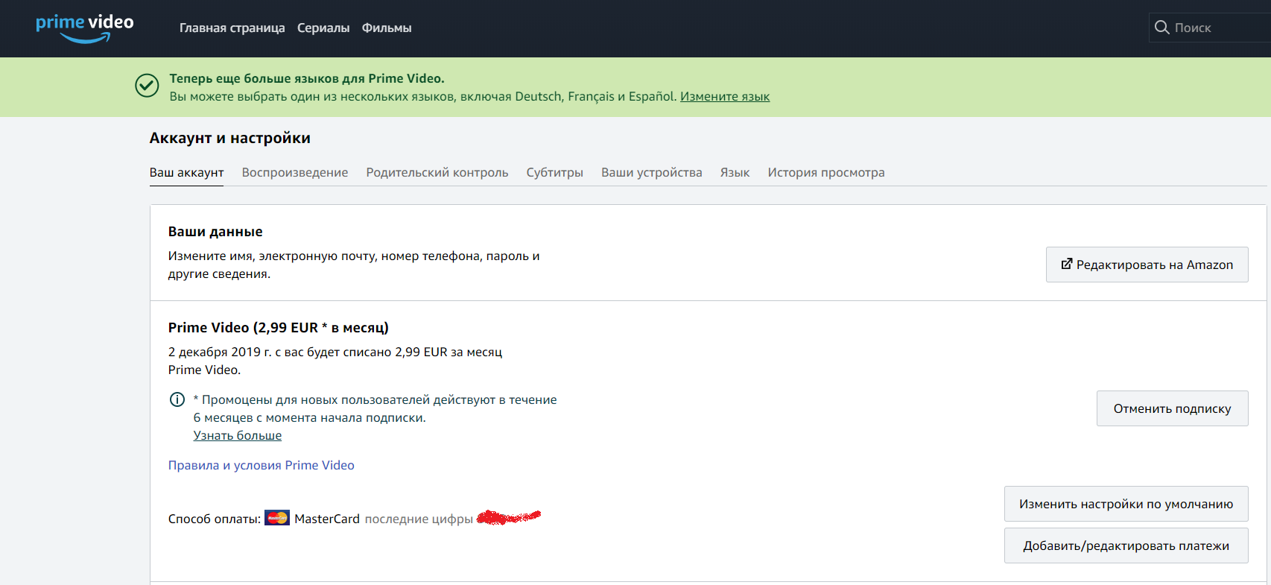Viewport: 1271px width, 585px height.
Task: Select the Субтитры tab
Action: point(554,172)
